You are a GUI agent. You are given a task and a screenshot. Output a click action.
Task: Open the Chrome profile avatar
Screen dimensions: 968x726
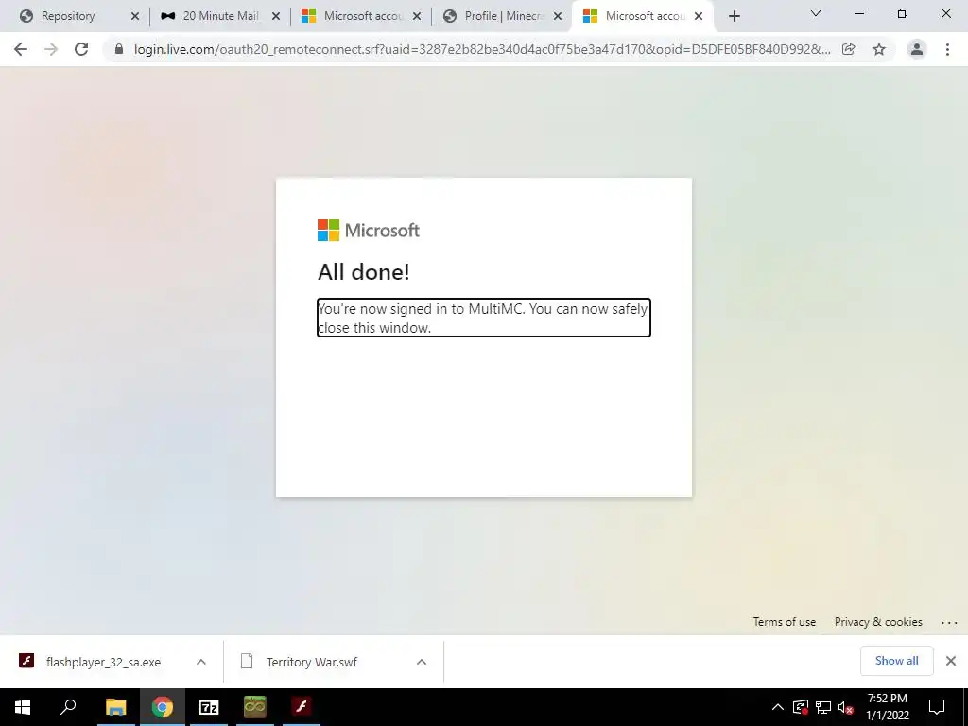tap(917, 49)
